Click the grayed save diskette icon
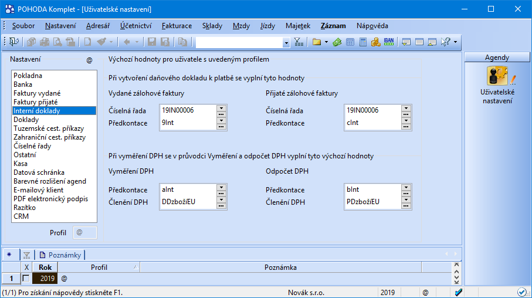This screenshot has height=298, width=532. click(x=152, y=42)
